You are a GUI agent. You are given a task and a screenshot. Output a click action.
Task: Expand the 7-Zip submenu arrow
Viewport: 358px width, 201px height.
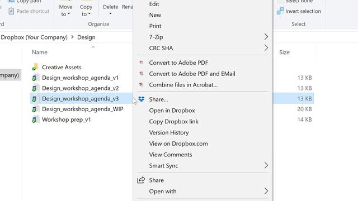pos(266,37)
